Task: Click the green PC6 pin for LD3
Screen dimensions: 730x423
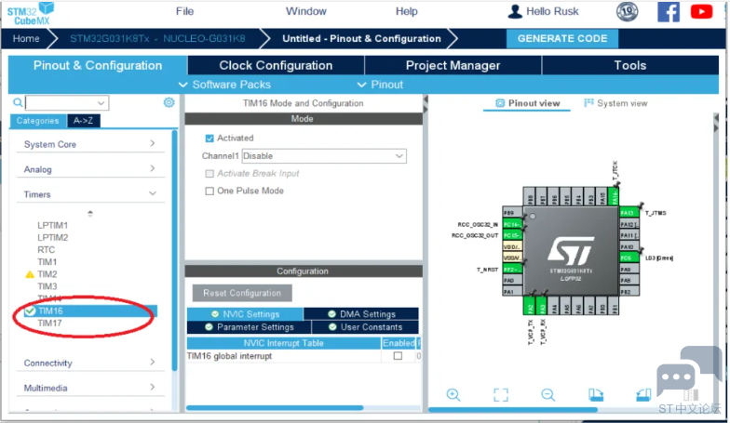Action: (629, 258)
